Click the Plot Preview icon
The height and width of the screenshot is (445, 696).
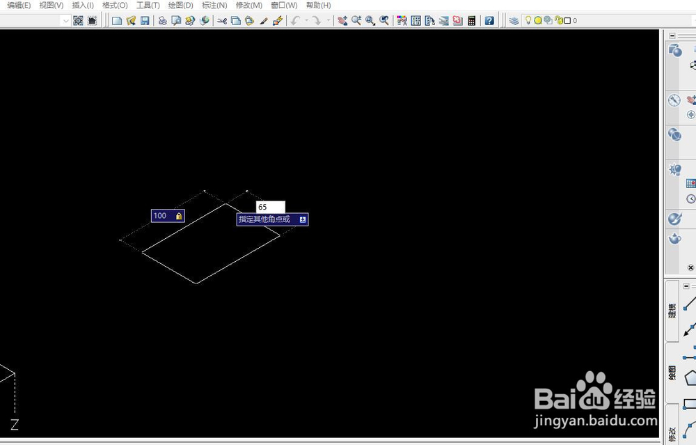(176, 20)
